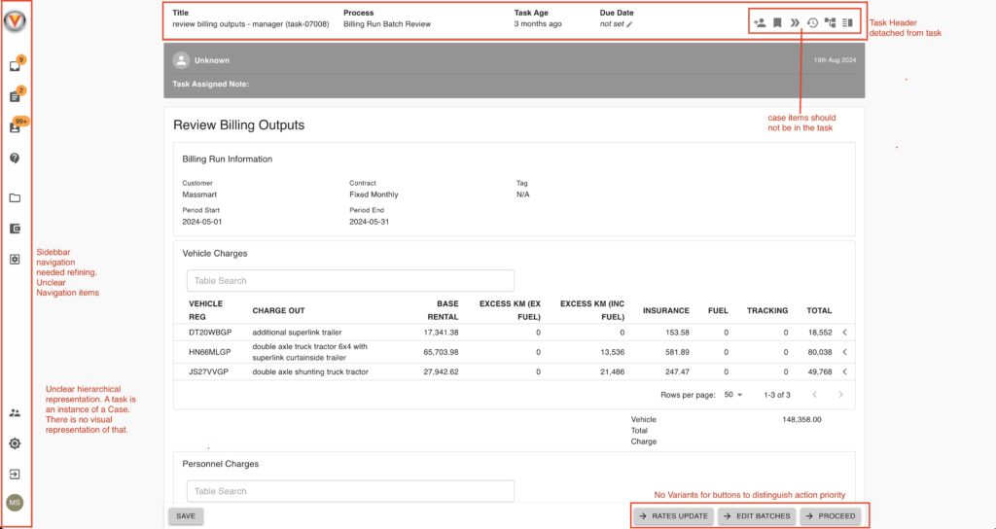
Task: Open the settings gear in sidebar
Action: coord(15,443)
